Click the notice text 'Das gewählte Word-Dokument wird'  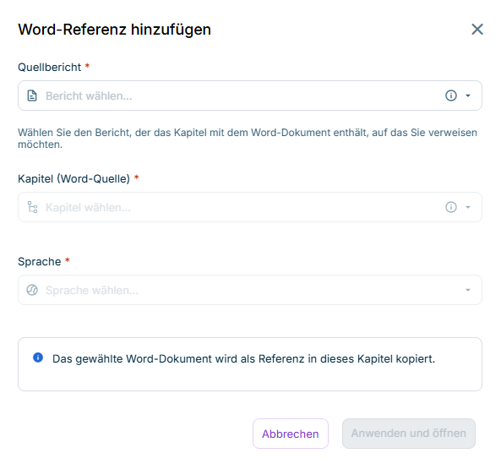click(244, 358)
